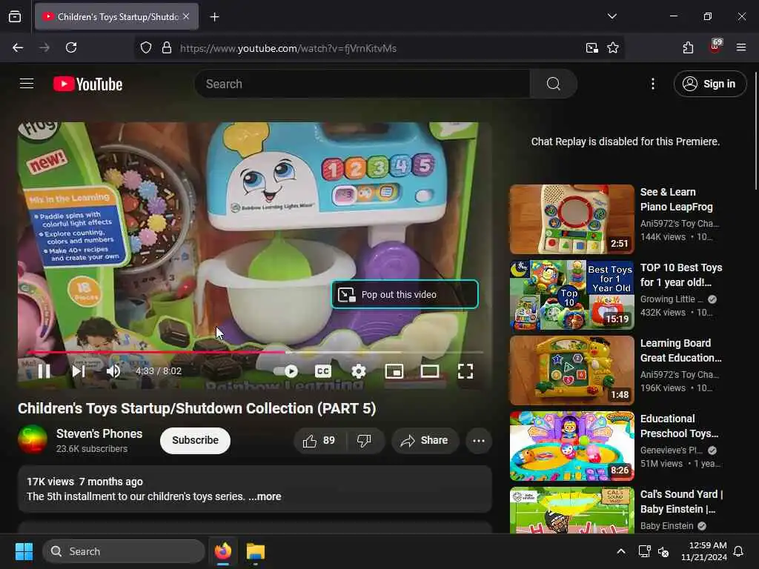Viewport: 759px width, 569px height.
Task: Mute the video volume
Action: [x=113, y=372]
